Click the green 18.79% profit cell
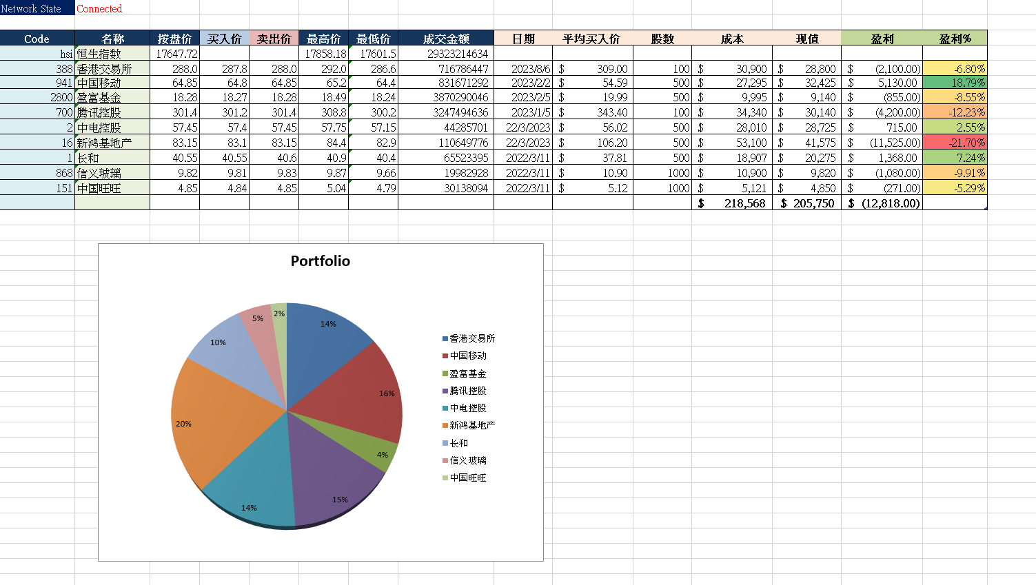This screenshot has height=585, width=1036. (955, 83)
